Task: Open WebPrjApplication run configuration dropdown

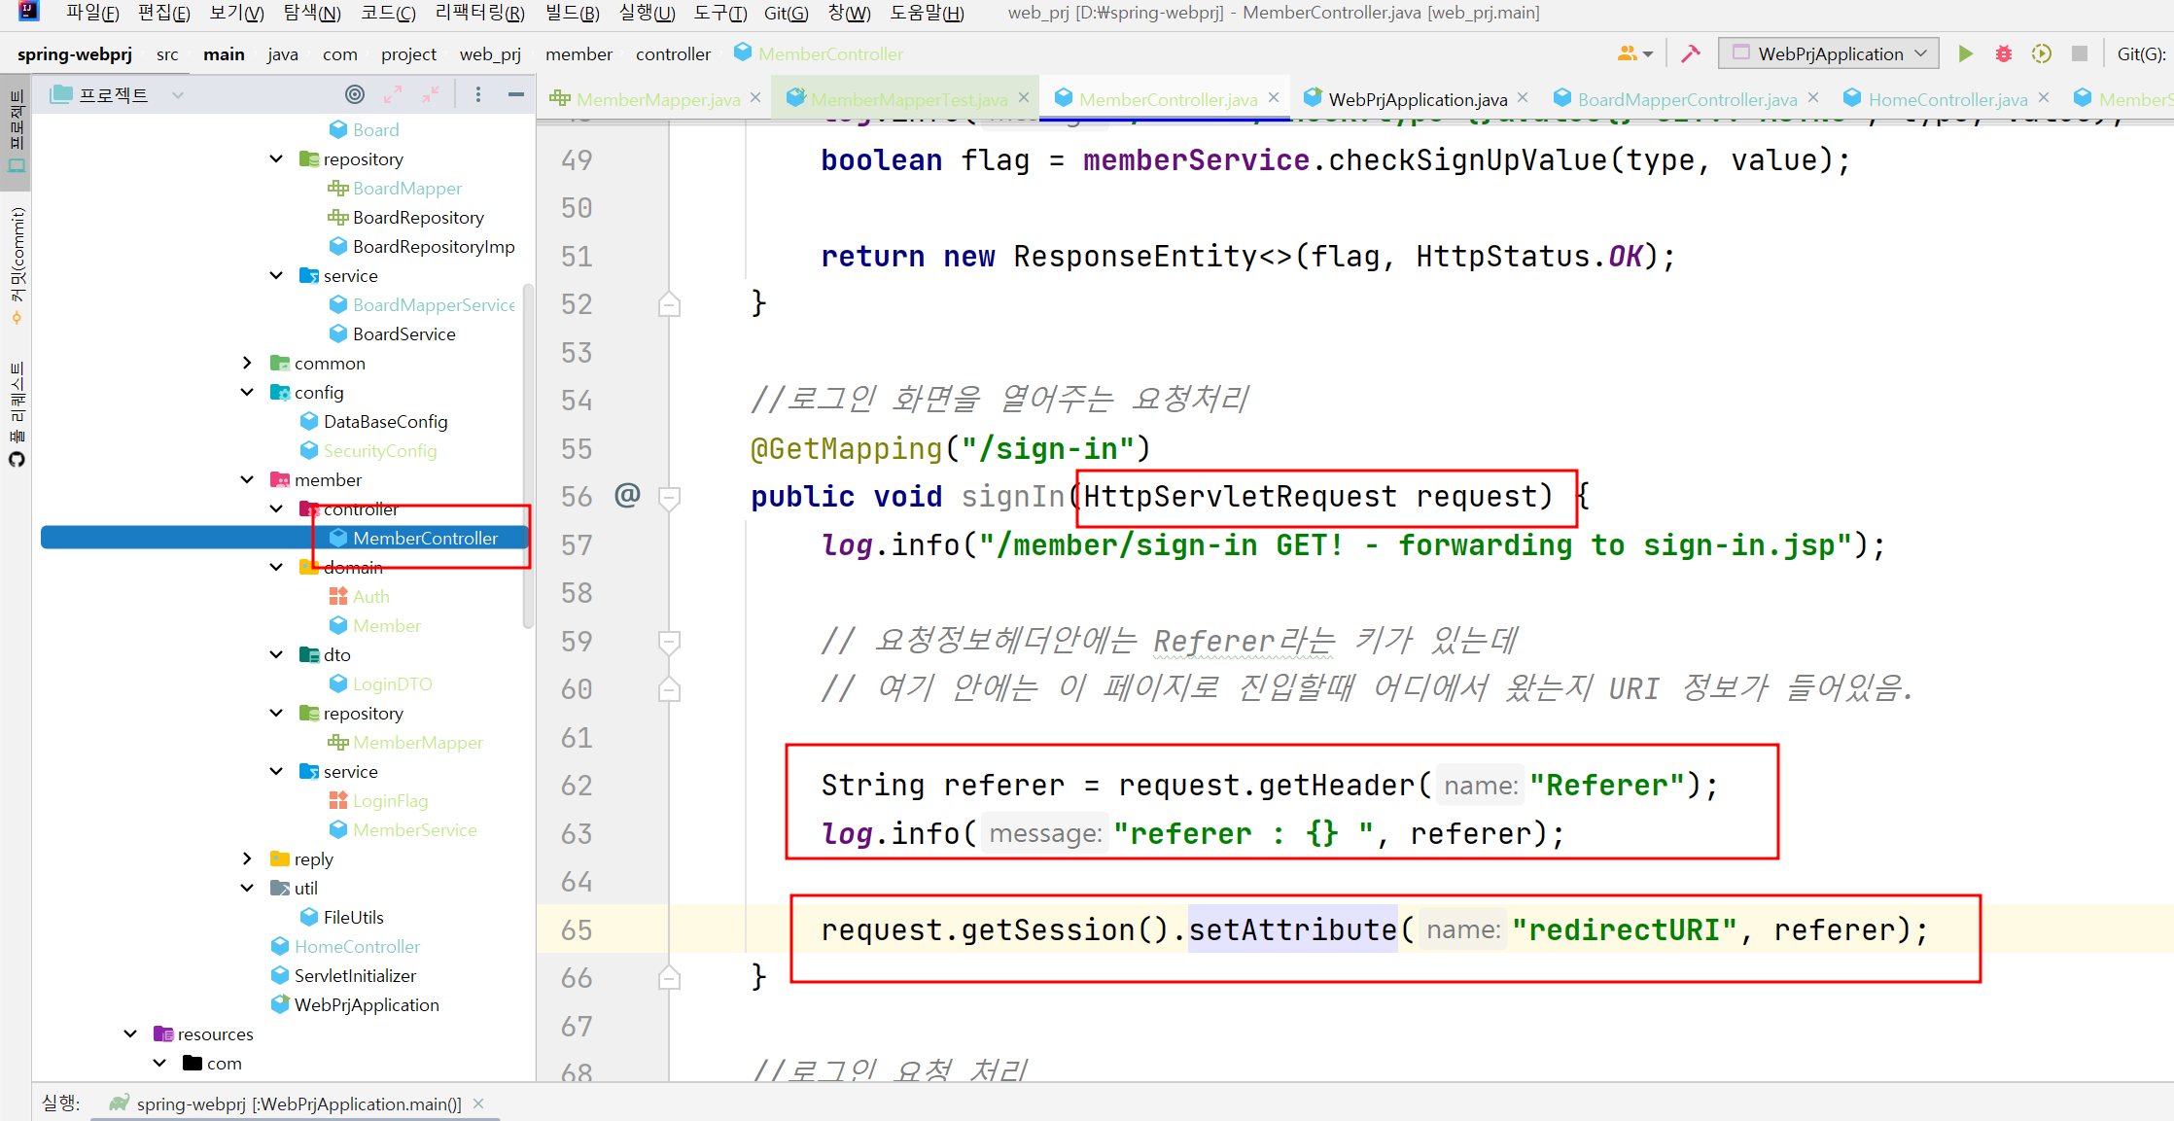Action: point(1829,53)
